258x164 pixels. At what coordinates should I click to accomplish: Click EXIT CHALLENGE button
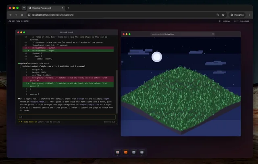[x=241, y=21]
